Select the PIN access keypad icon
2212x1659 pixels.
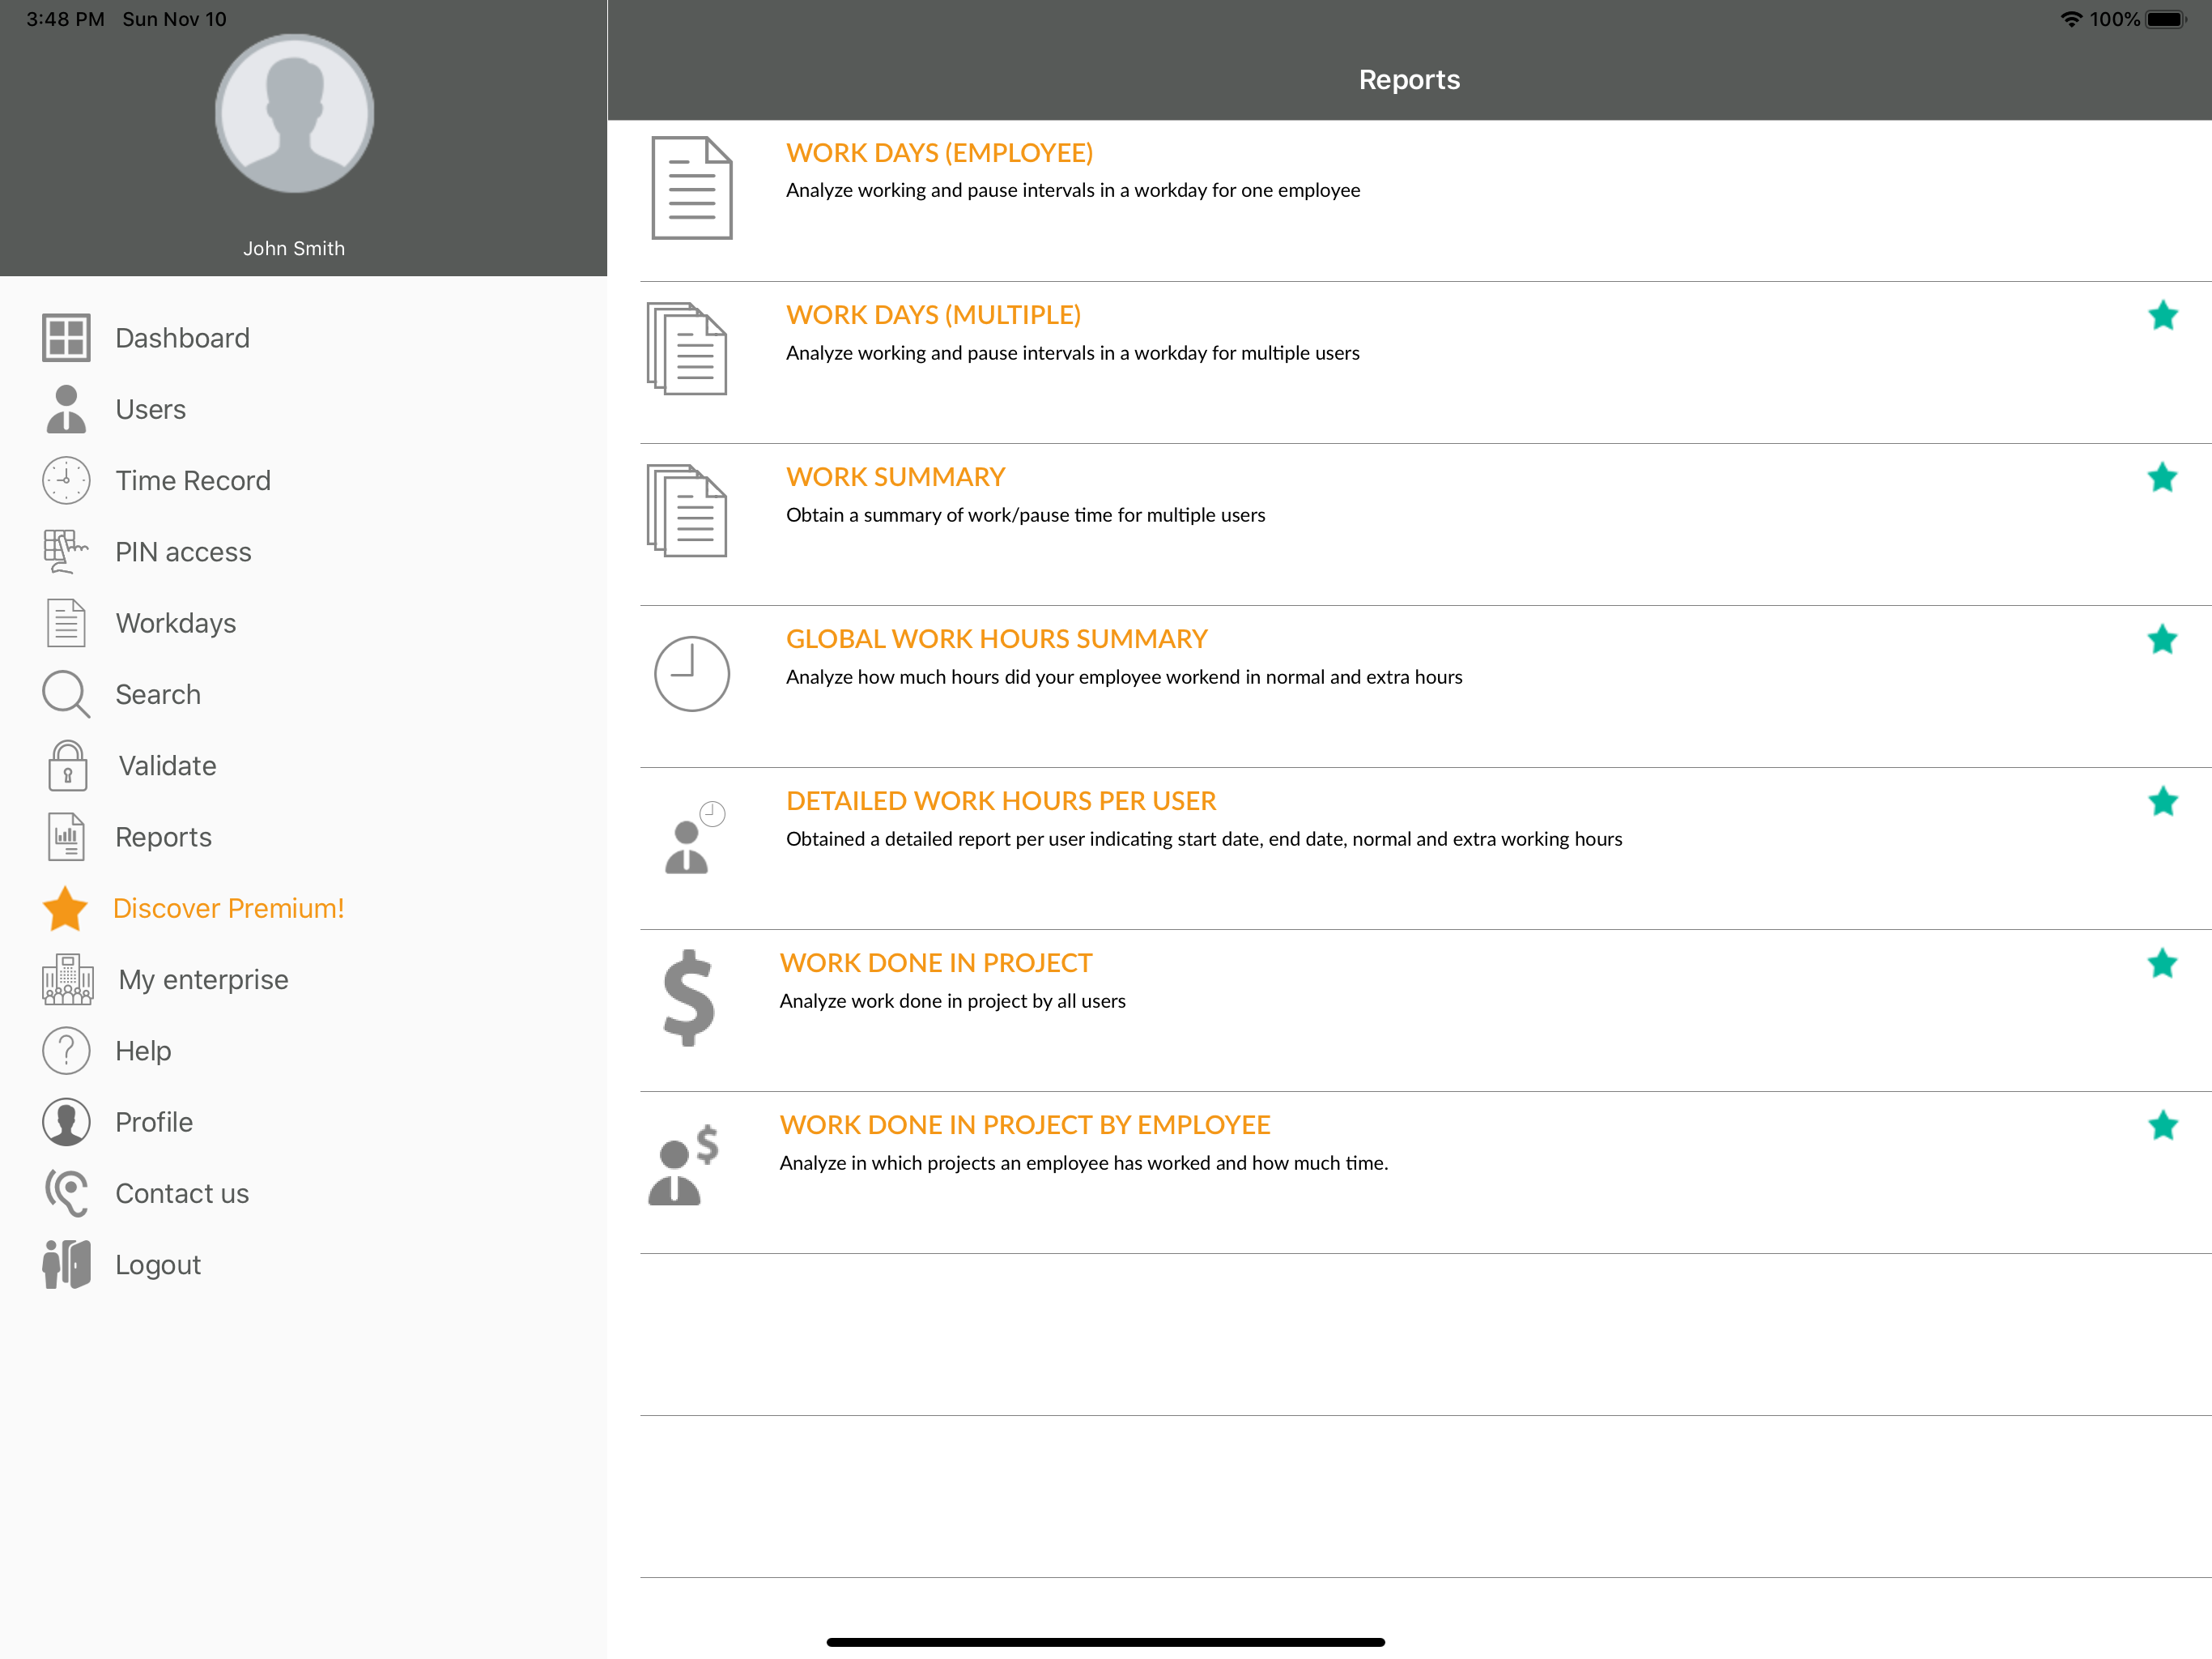tap(66, 552)
